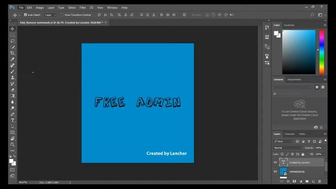Open the Libraries panel flyout menu

(x=325, y=79)
